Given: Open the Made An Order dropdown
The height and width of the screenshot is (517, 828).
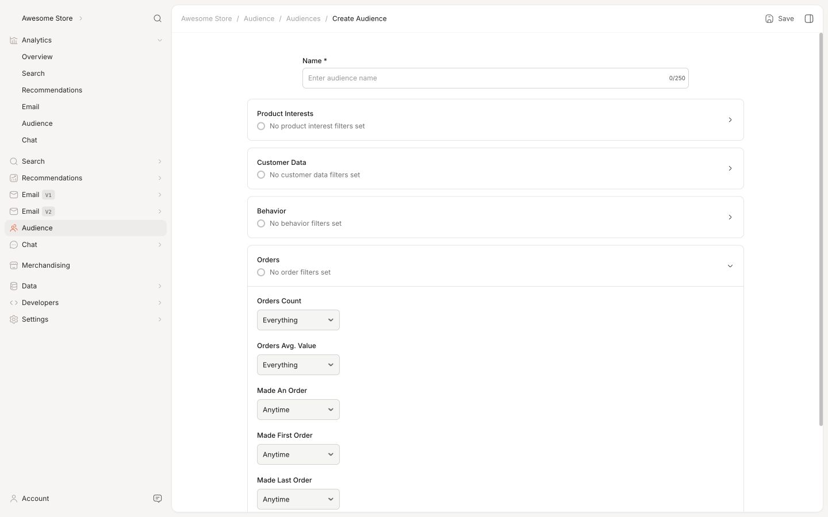Looking at the screenshot, I should [x=298, y=410].
